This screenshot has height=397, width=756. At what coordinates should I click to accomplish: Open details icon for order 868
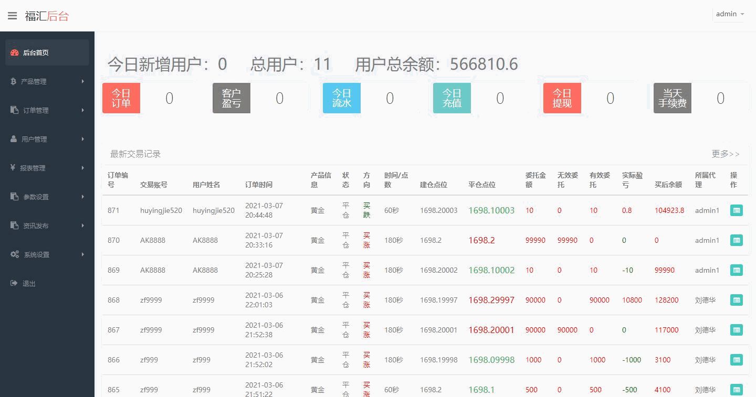736,300
